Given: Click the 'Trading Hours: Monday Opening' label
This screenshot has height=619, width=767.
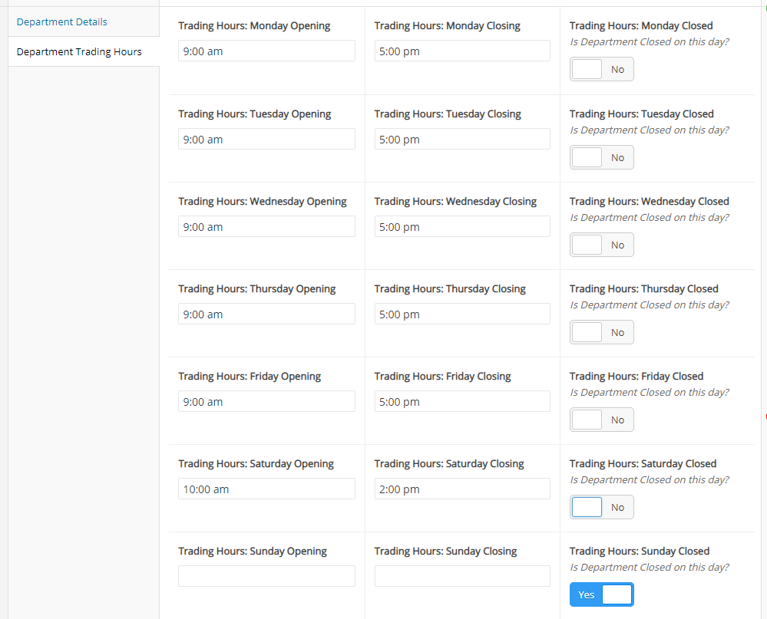Looking at the screenshot, I should pyautogui.click(x=254, y=26).
